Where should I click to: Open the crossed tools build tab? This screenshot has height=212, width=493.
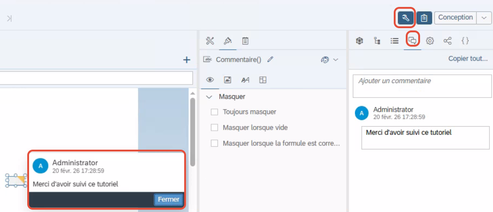click(210, 41)
